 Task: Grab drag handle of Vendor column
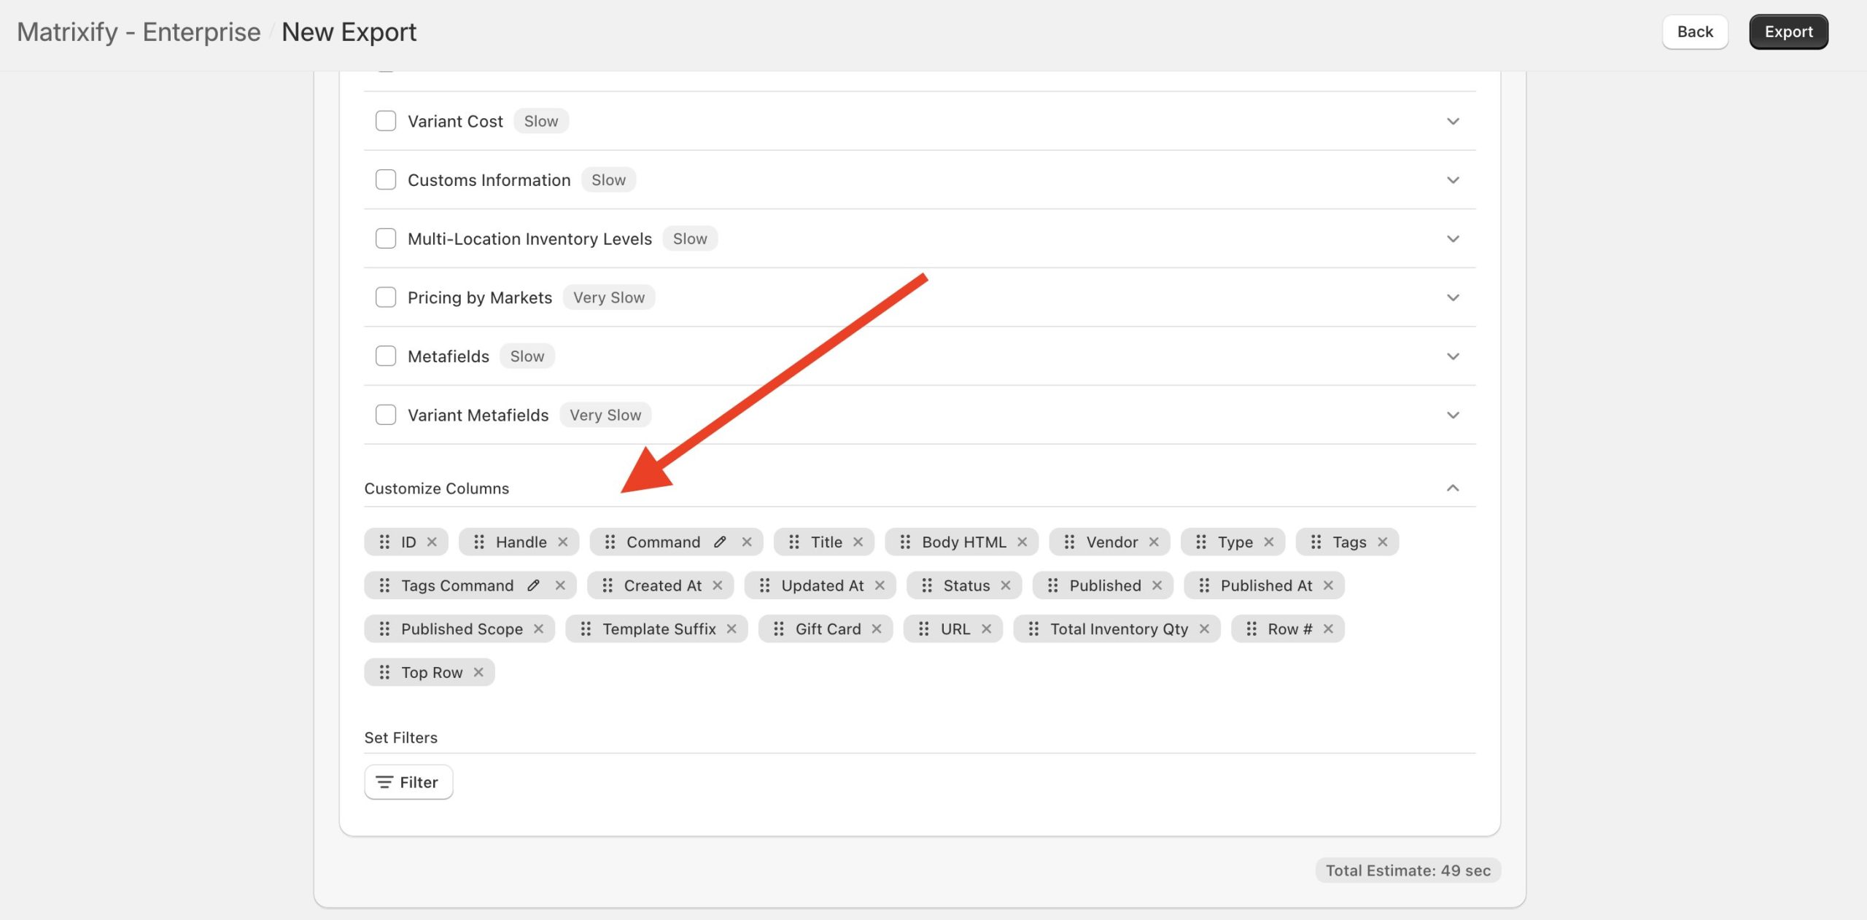click(x=1069, y=542)
